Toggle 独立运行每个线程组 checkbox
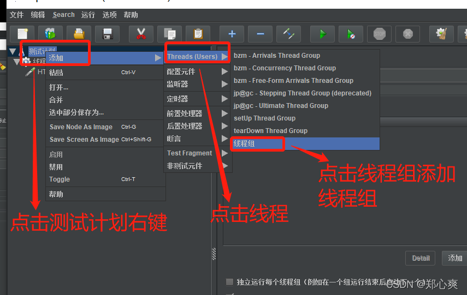The height and width of the screenshot is (295, 467). [229, 281]
